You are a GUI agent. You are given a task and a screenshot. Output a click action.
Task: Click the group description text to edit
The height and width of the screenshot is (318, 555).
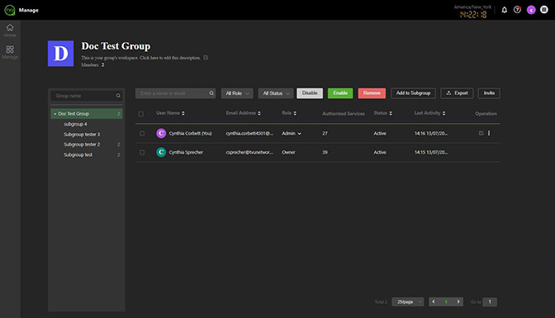click(140, 58)
